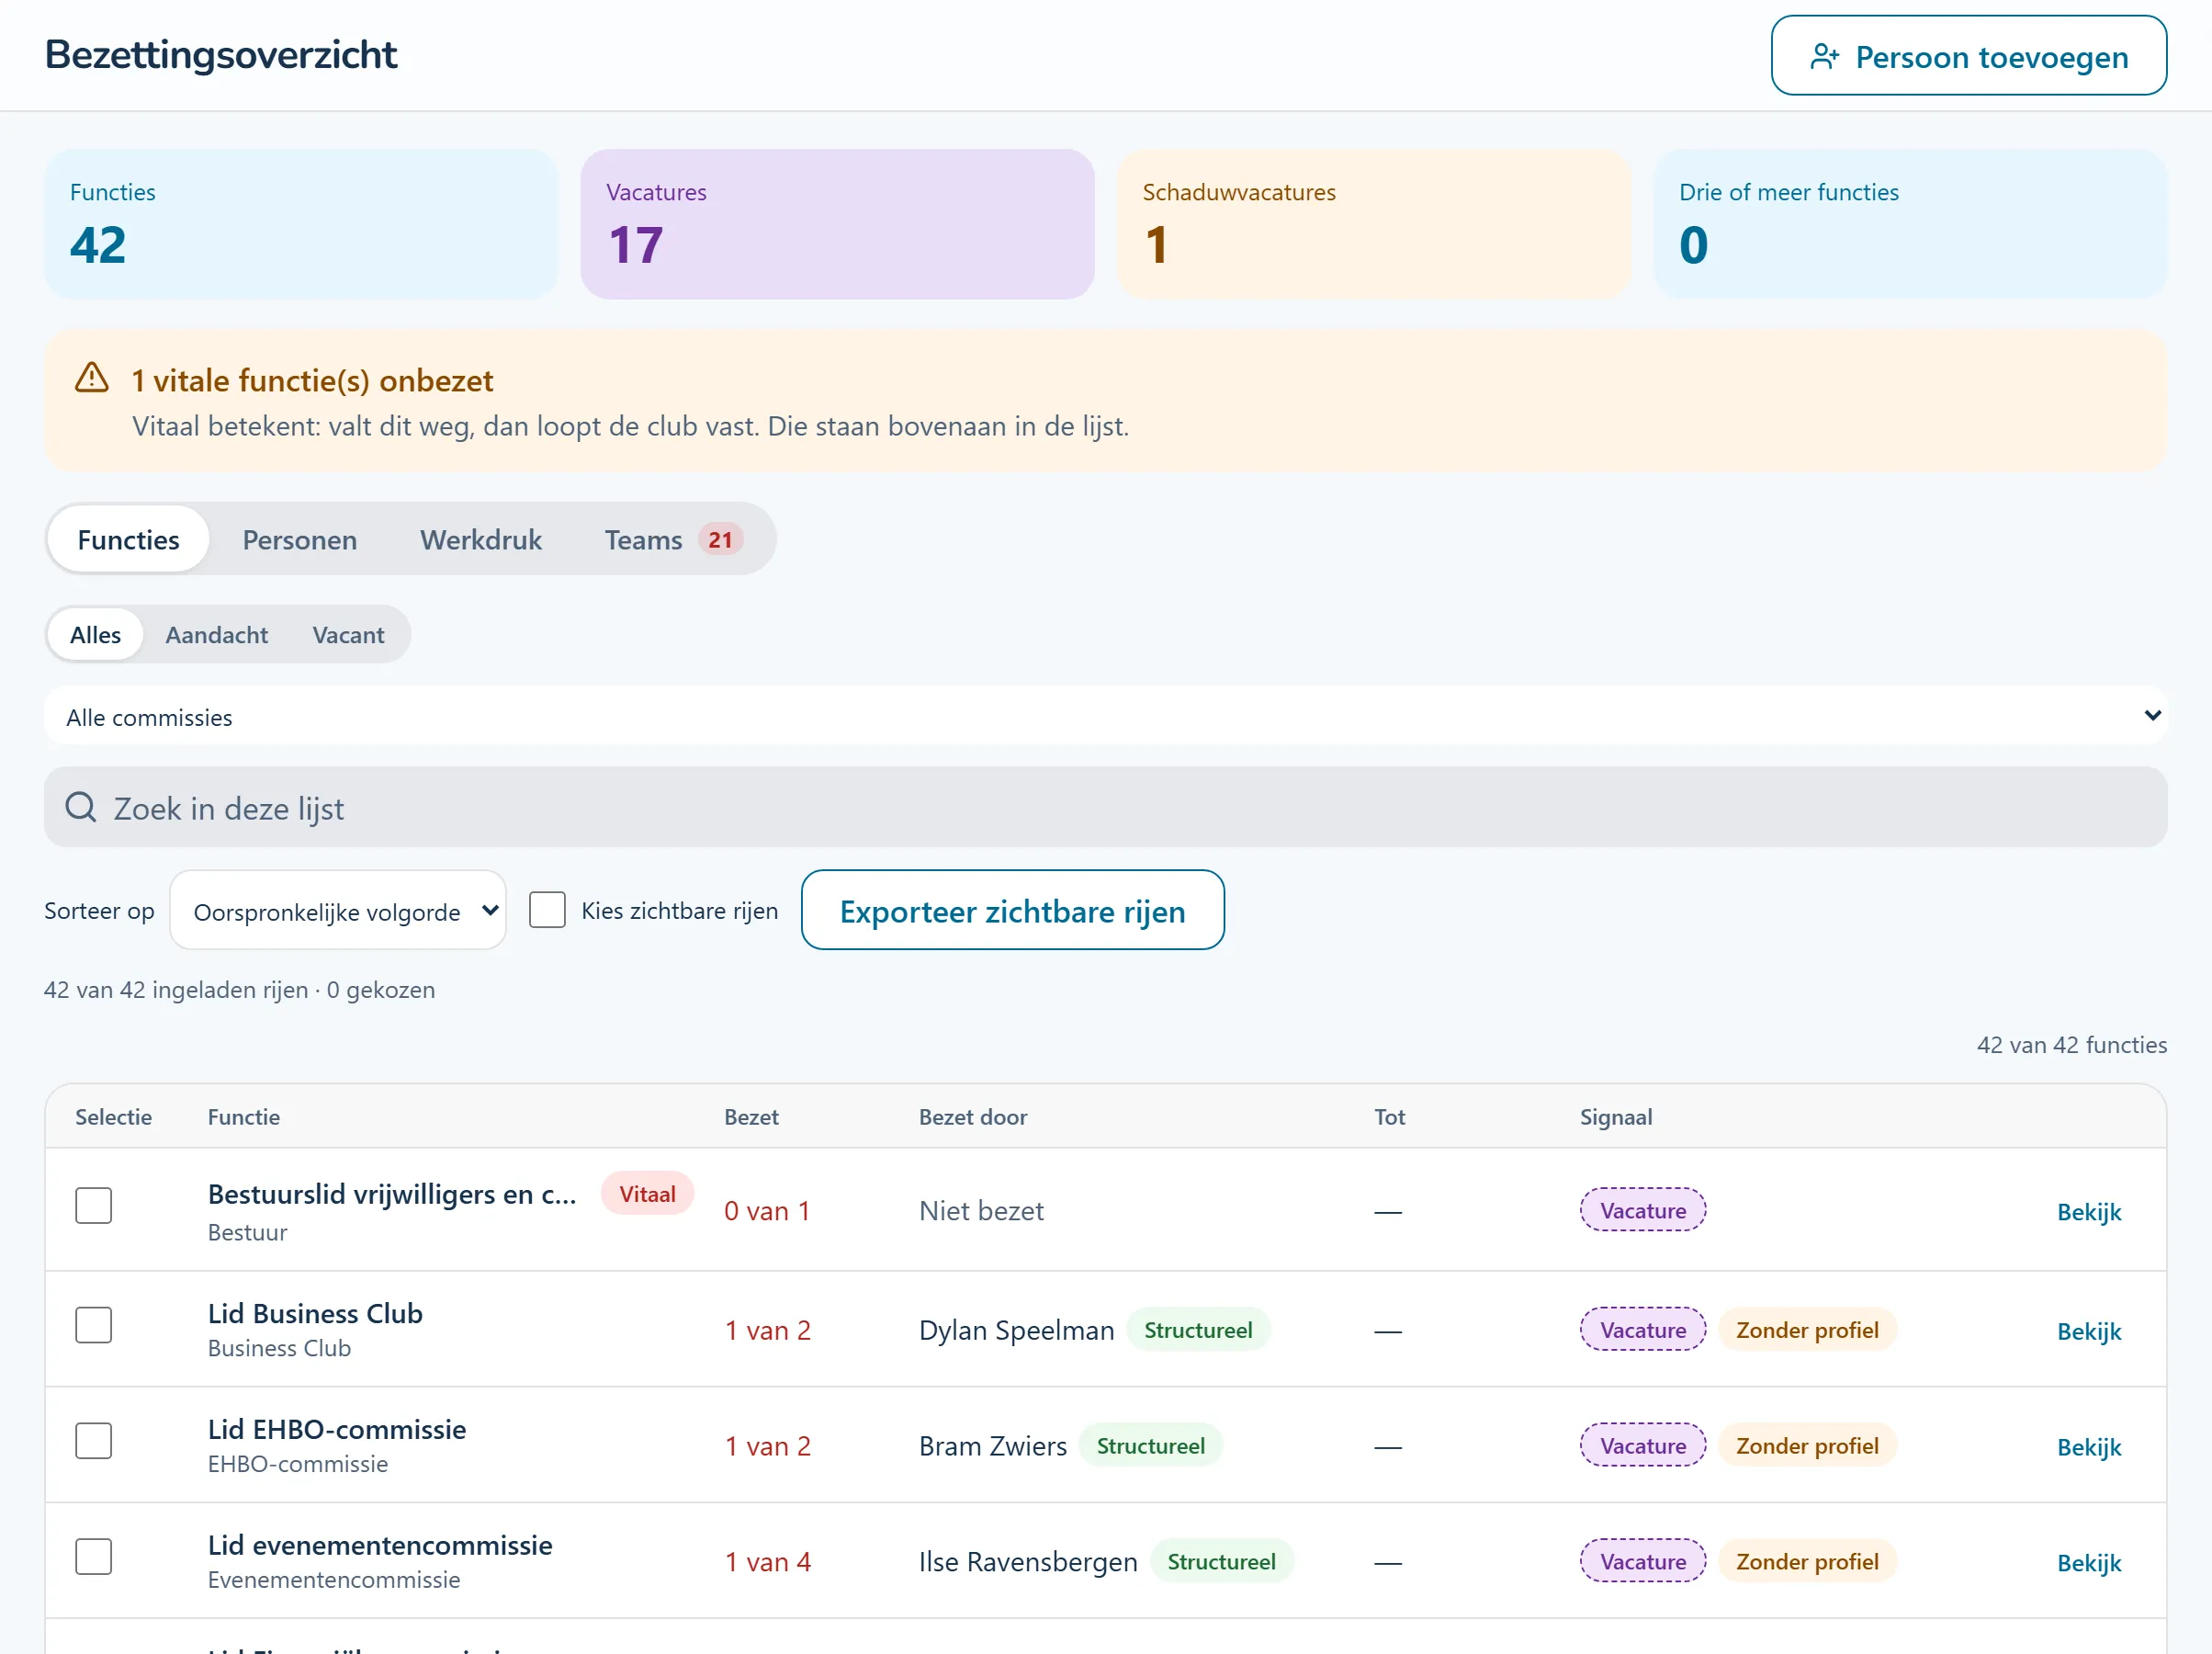Select the Aandacht filter

pyautogui.click(x=216, y=634)
